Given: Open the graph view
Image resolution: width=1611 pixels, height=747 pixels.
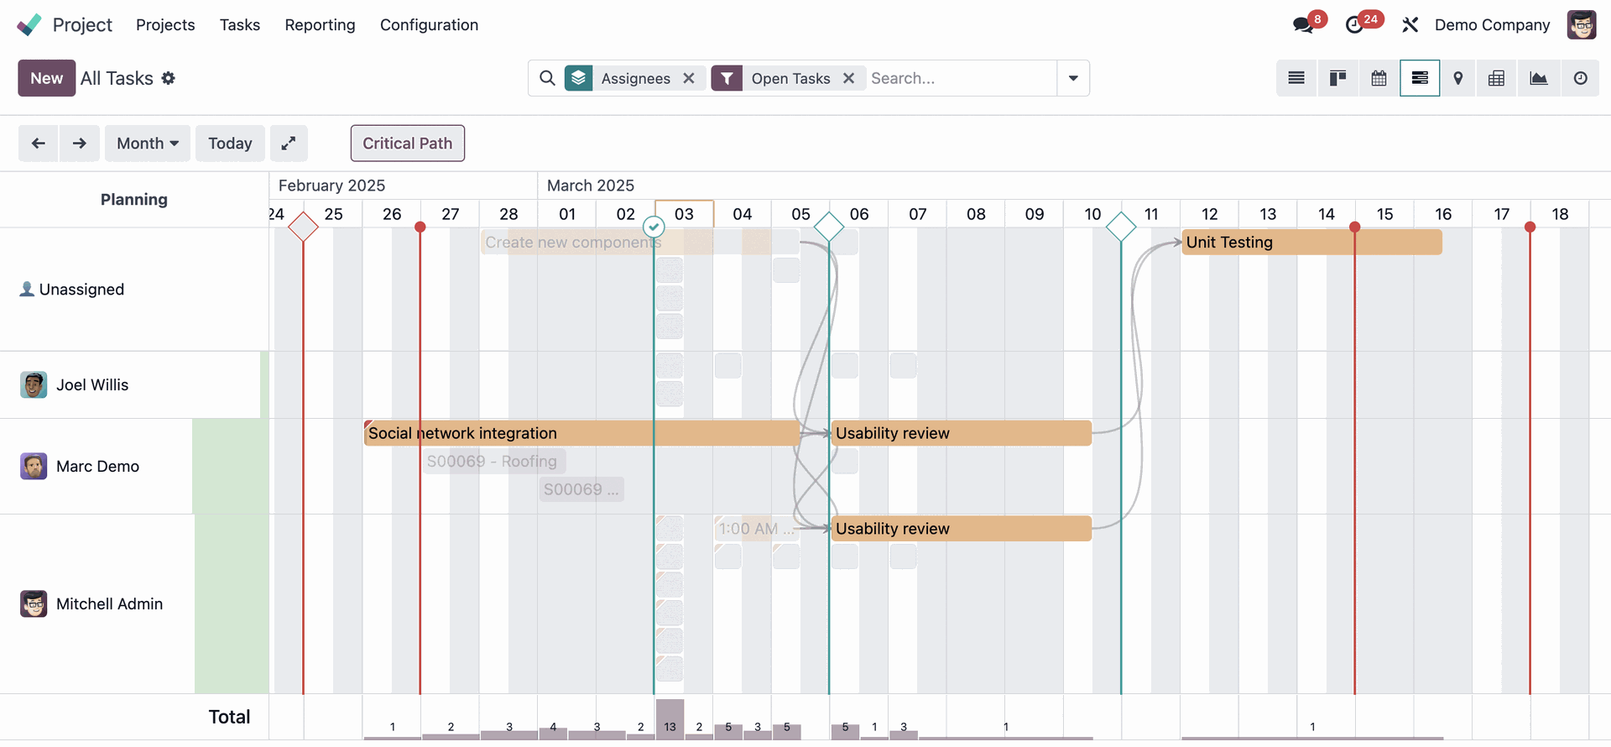Looking at the screenshot, I should click(x=1538, y=78).
